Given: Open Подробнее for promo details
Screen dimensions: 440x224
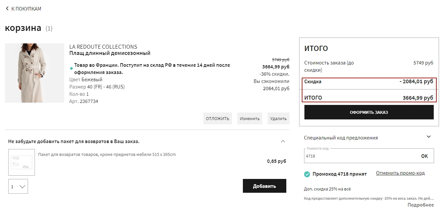Looking at the screenshot, I should click(x=421, y=205).
